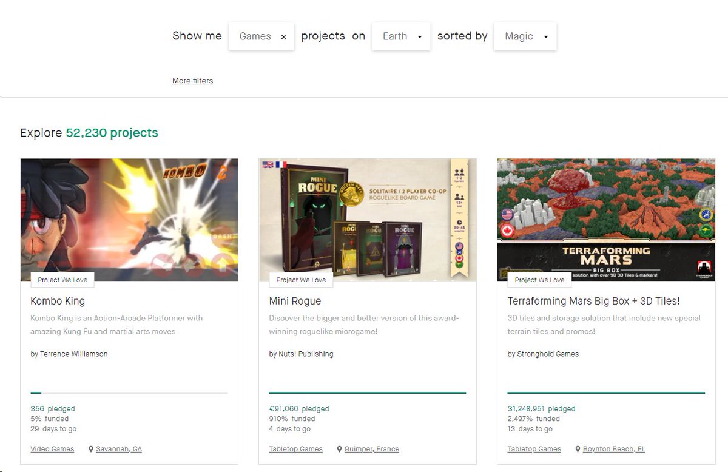Visit creator Nuts! Publishing's profile
Viewport: 728px width, 472px height.
[x=306, y=354]
